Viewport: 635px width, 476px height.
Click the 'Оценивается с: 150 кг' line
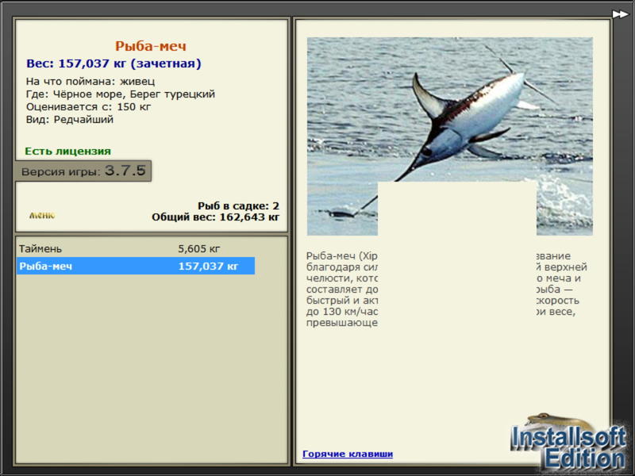88,107
